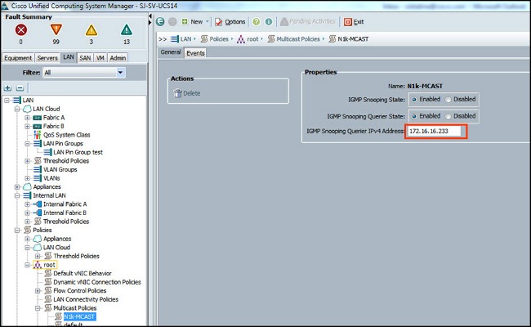Click root in the breadcrumb path
Screen dimensions: 531x327
[x=252, y=39]
